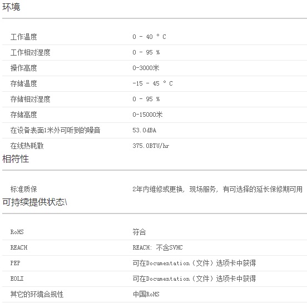Select the 标准质保 label
The height and width of the screenshot is (303, 307).
[x=24, y=189]
